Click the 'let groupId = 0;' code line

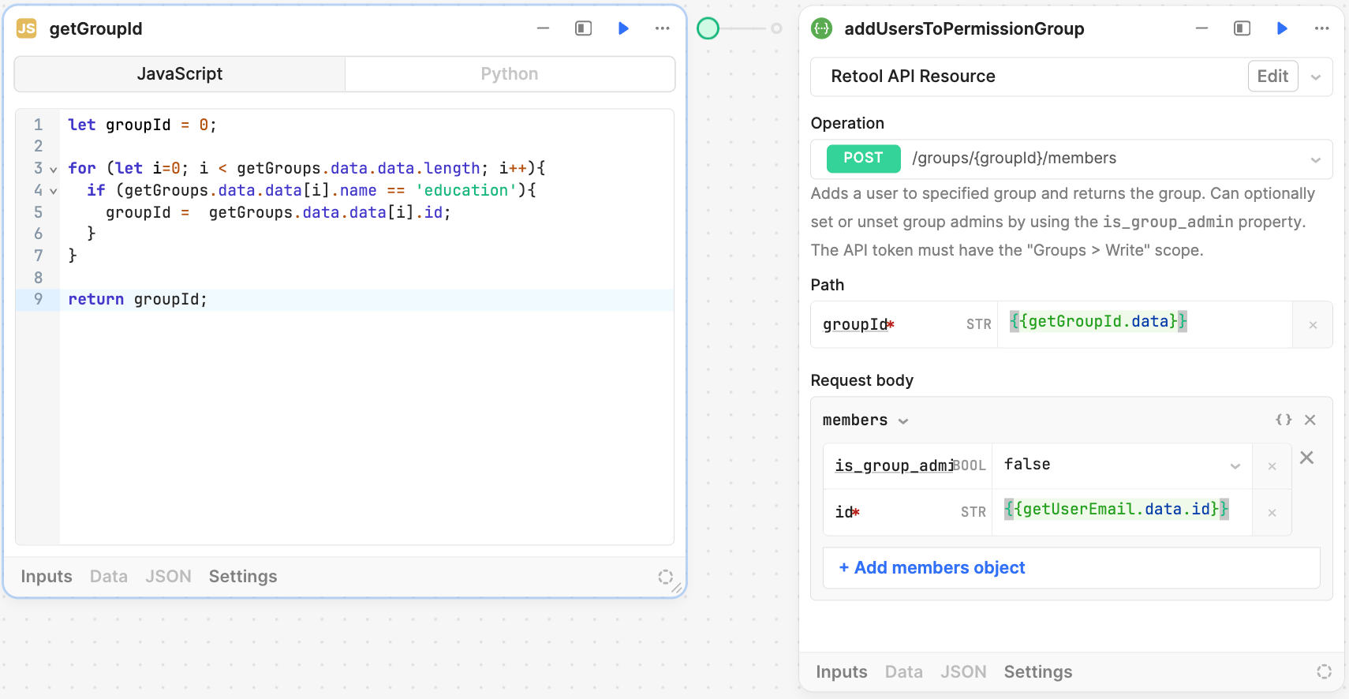pyautogui.click(x=142, y=125)
